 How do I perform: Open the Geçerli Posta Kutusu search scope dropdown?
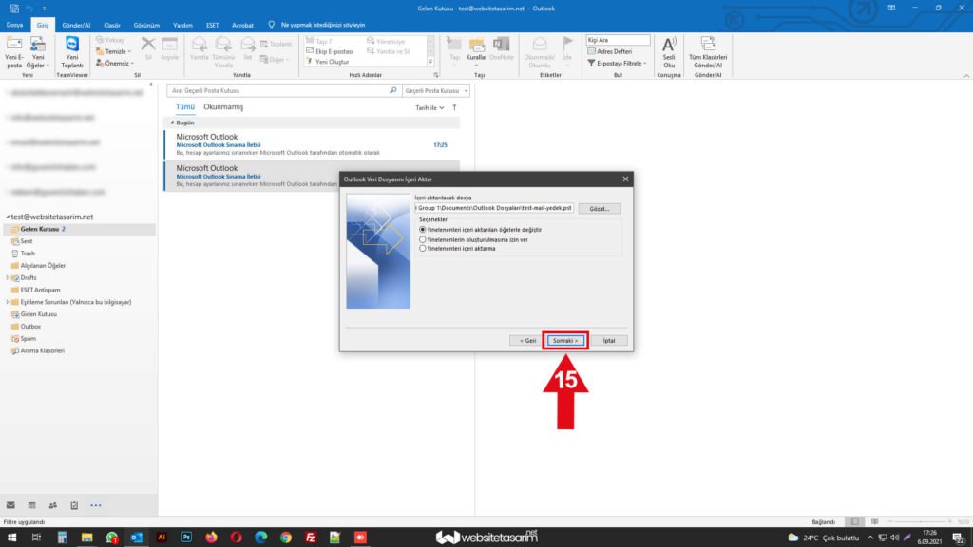click(x=436, y=90)
